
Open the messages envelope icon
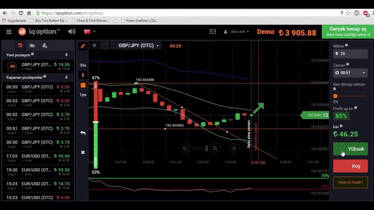213,32
